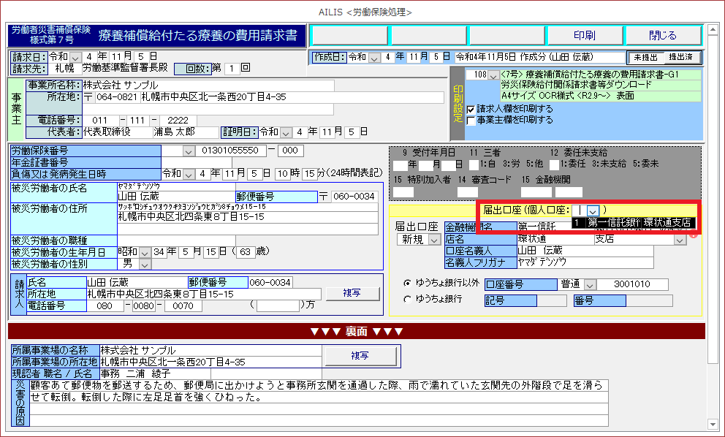This screenshot has height=437, width=725.
Task: Open the 個人口座 dropdown arrow
Action: click(x=593, y=210)
